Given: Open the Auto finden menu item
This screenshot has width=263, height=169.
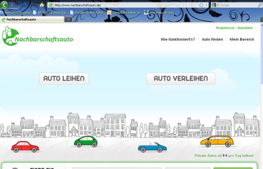Looking at the screenshot, I should (x=213, y=39).
